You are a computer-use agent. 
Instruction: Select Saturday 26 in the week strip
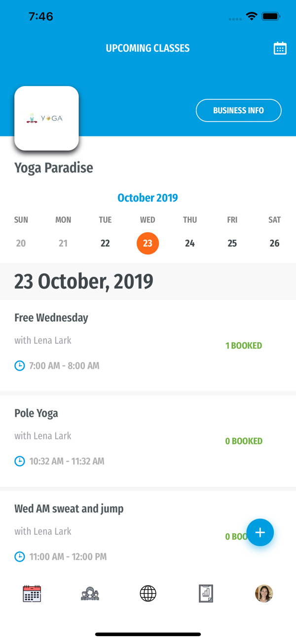tap(274, 243)
